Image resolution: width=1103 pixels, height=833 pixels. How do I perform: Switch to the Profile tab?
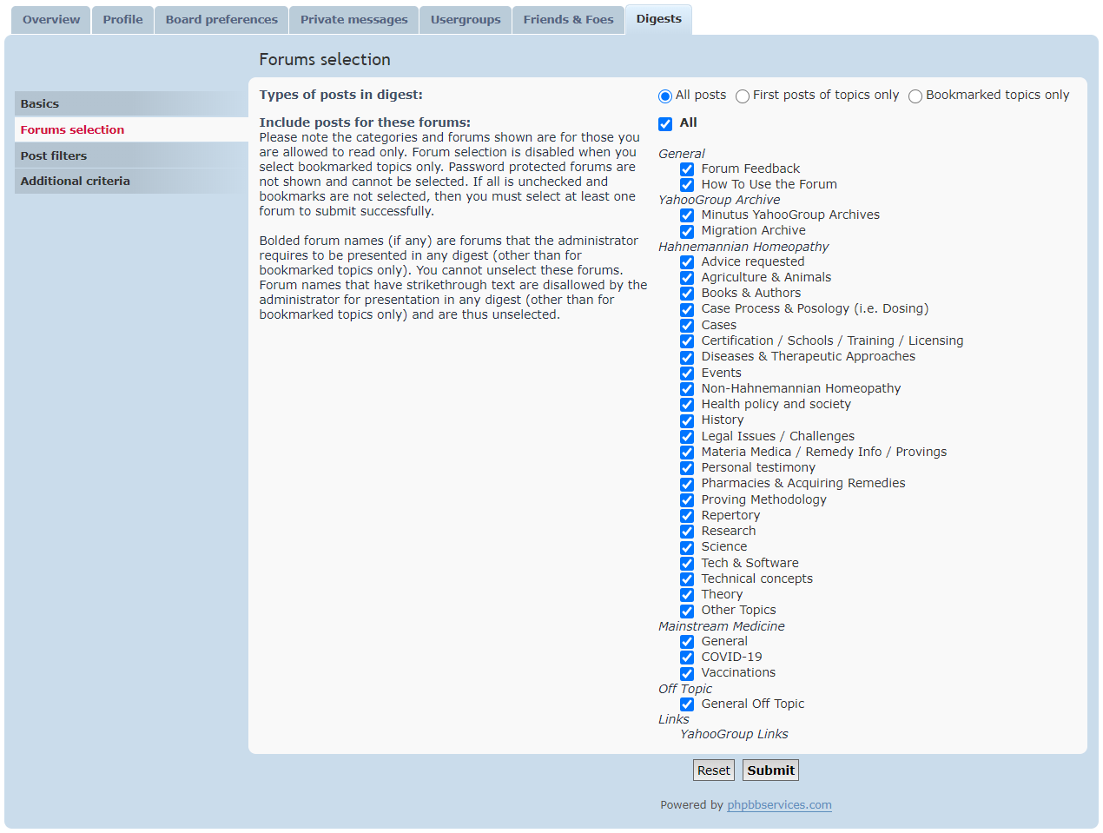[122, 20]
